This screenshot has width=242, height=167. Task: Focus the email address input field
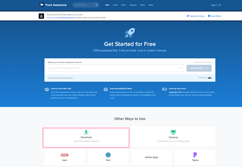point(116,68)
